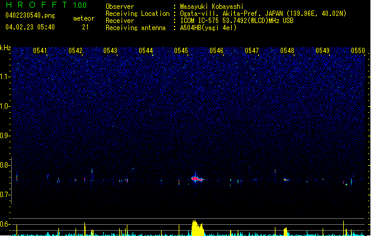This screenshot has width=371, height=236.
Task: Click the 0.7 kHz axis label
Action: (5, 195)
